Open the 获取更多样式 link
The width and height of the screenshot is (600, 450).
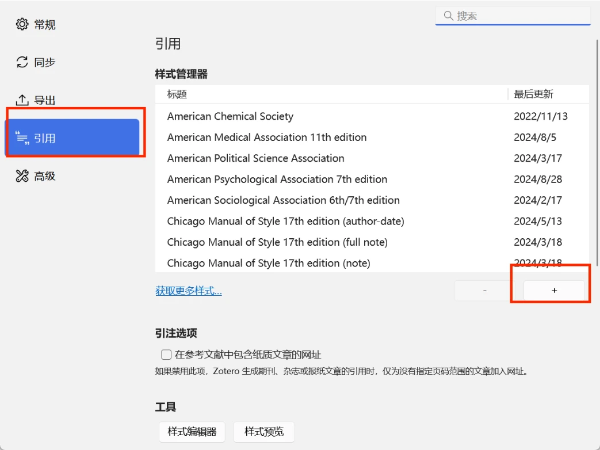pos(189,291)
